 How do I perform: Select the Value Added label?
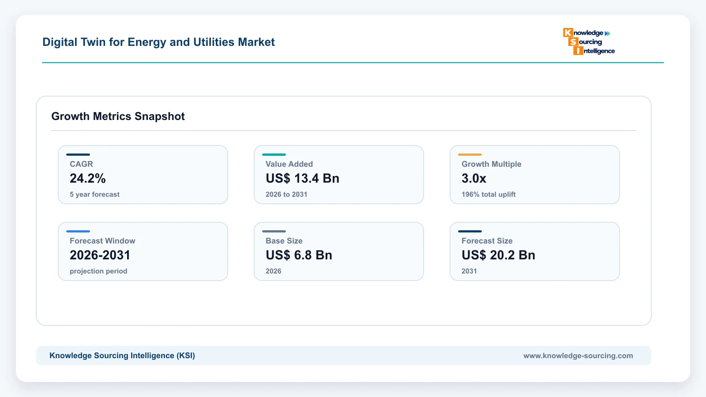coord(289,164)
